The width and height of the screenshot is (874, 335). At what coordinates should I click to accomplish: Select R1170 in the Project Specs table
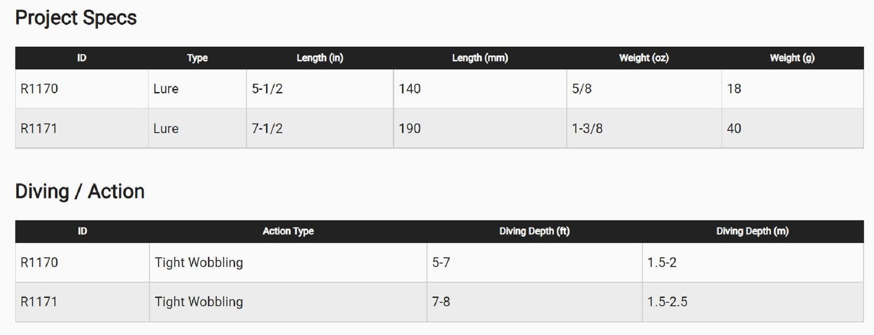pyautogui.click(x=39, y=89)
